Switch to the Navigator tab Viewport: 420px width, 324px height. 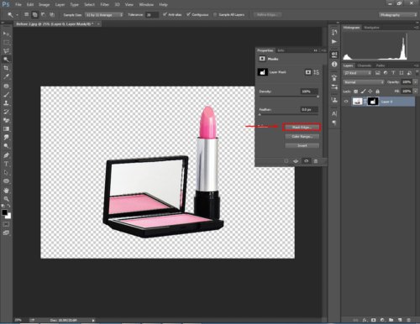(x=371, y=28)
